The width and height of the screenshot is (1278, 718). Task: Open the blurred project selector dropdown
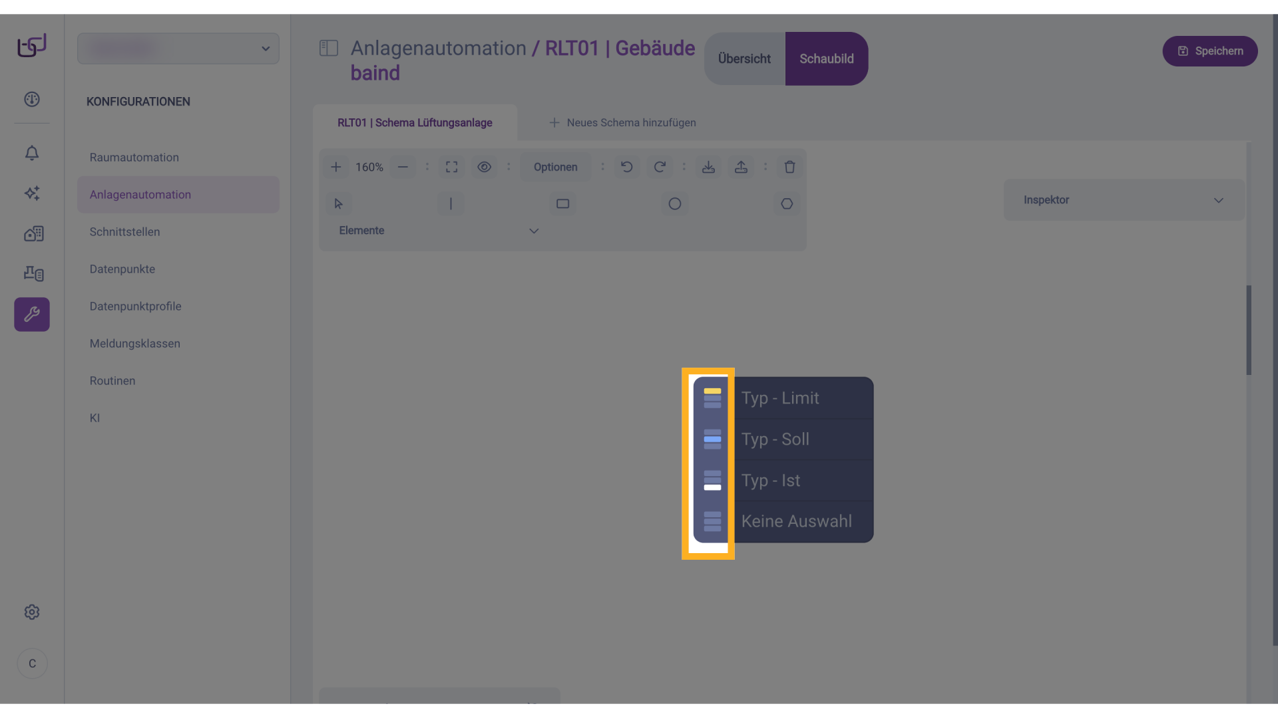point(178,49)
